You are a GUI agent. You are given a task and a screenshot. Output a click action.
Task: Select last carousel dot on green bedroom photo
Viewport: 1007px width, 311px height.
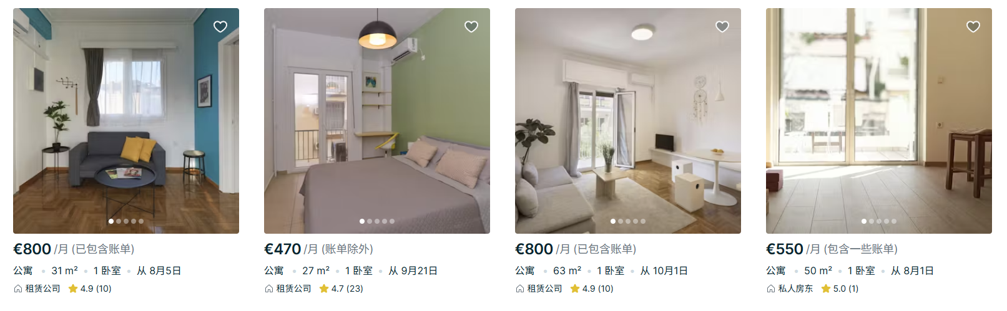(392, 221)
